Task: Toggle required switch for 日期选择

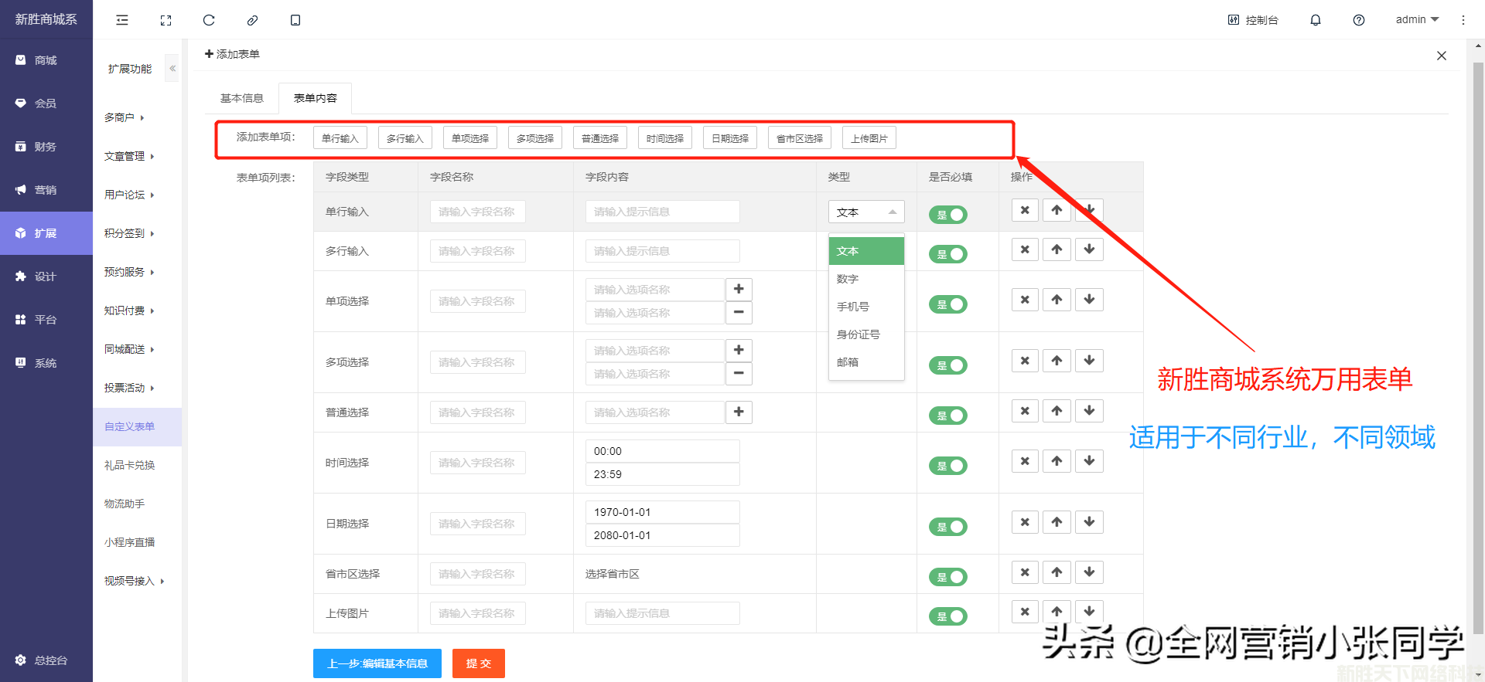Action: coord(948,527)
